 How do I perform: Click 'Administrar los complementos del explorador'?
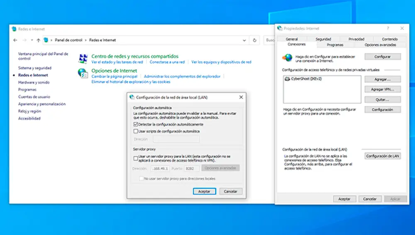point(182,76)
